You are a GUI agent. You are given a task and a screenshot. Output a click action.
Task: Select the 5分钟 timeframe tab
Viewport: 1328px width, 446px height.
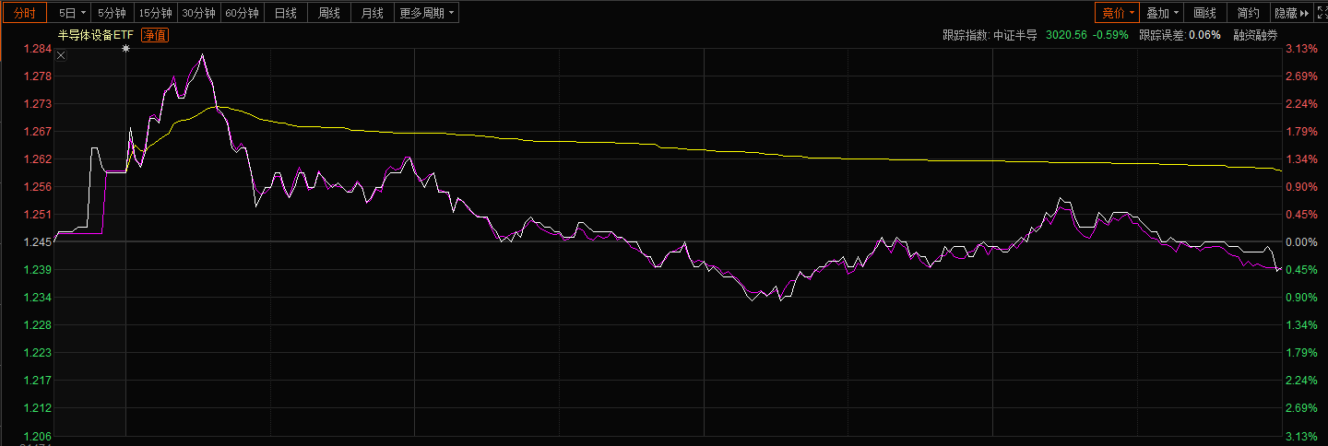112,13
